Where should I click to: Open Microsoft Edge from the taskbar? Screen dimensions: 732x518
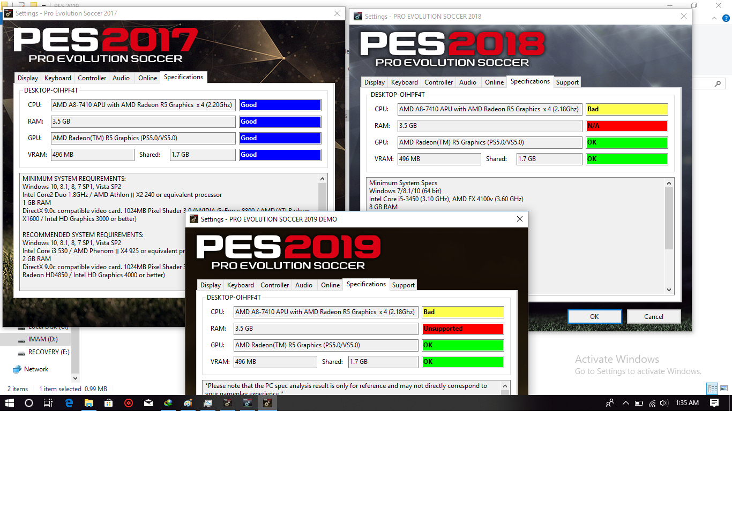pos(69,403)
